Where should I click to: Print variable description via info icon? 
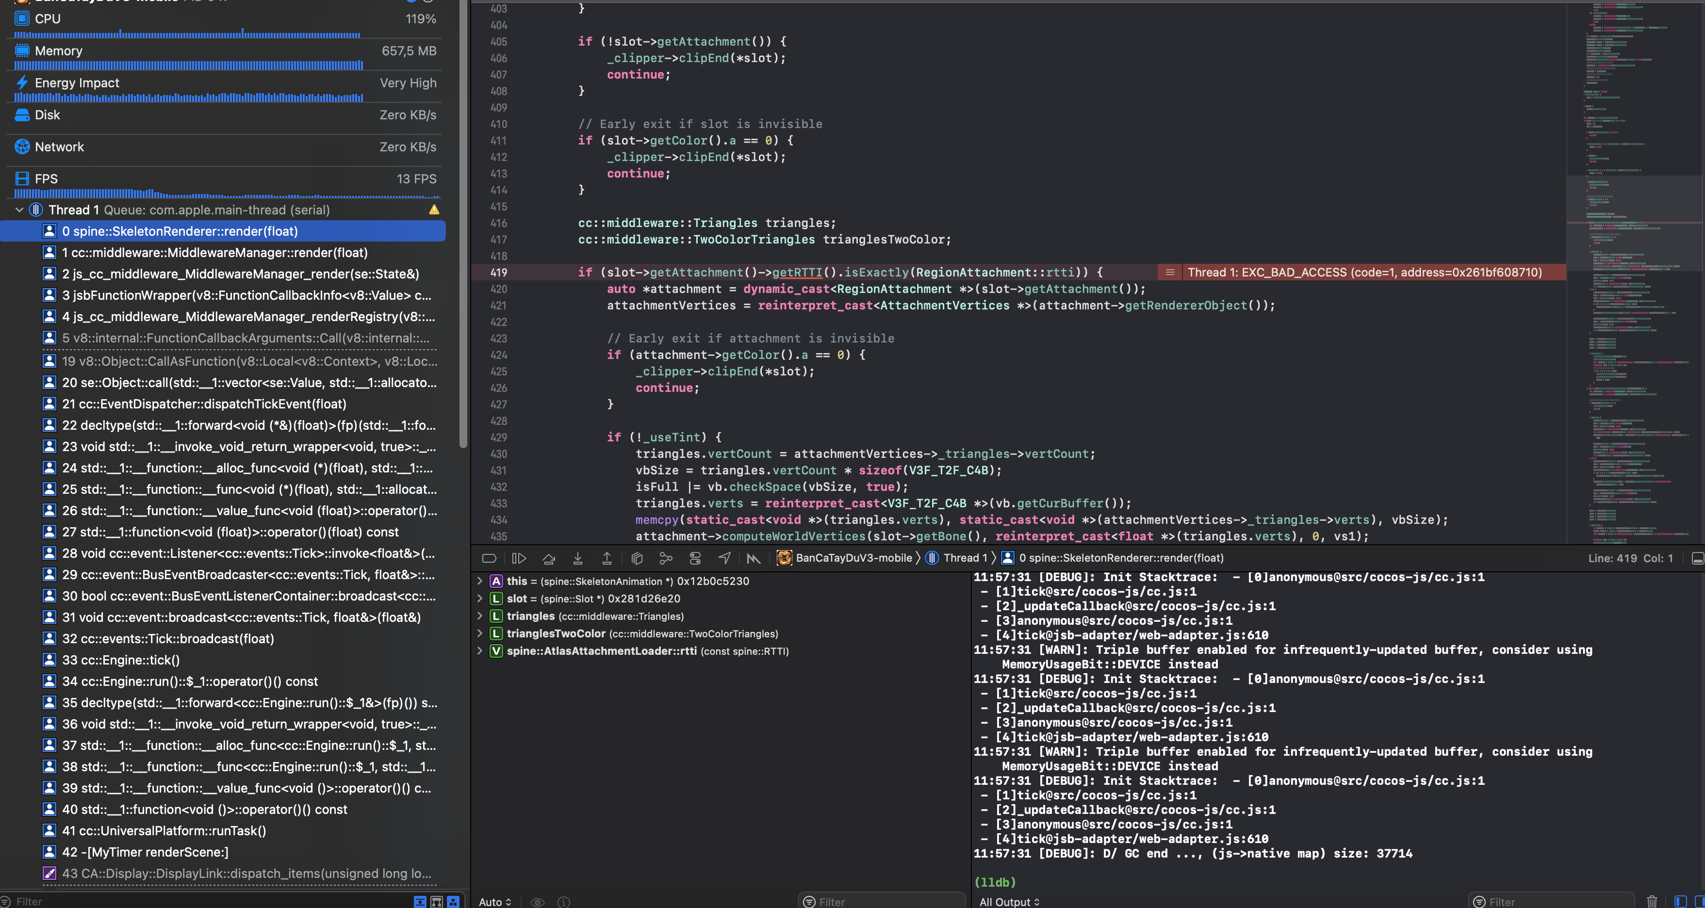pos(563,901)
